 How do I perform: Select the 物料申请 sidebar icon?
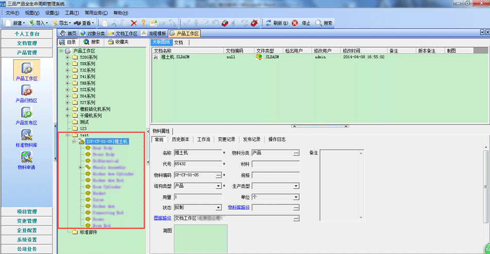[27, 160]
